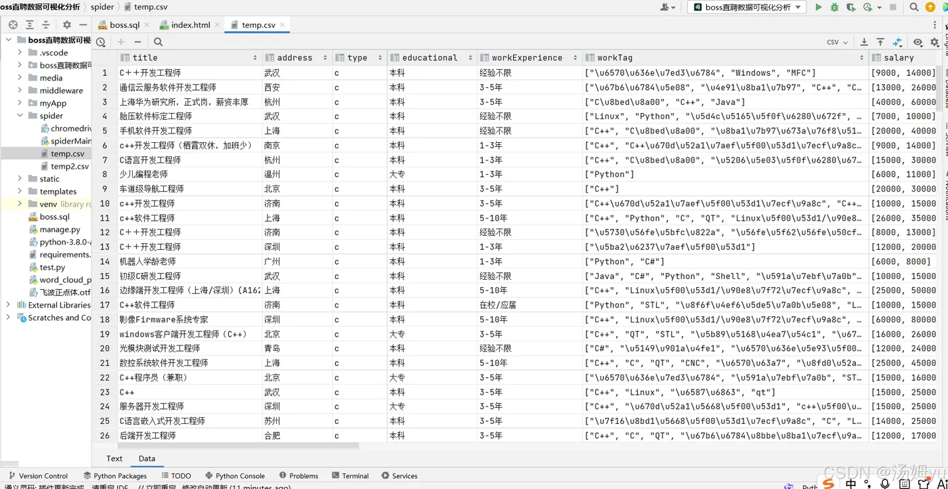Select temp2.csv in the project tree
The height and width of the screenshot is (489, 948).
pyautogui.click(x=69, y=167)
